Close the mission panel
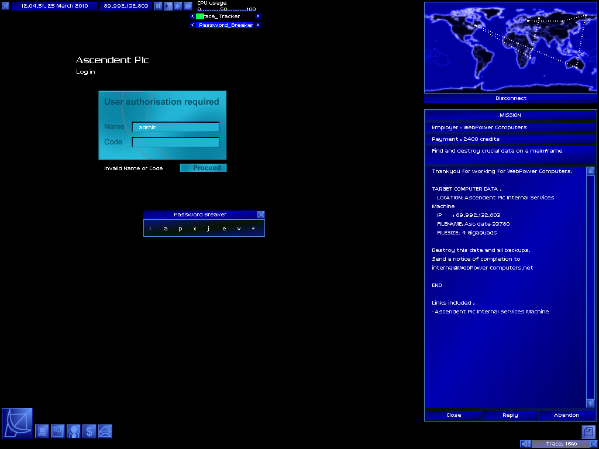This screenshot has height=449, width=599. click(454, 415)
